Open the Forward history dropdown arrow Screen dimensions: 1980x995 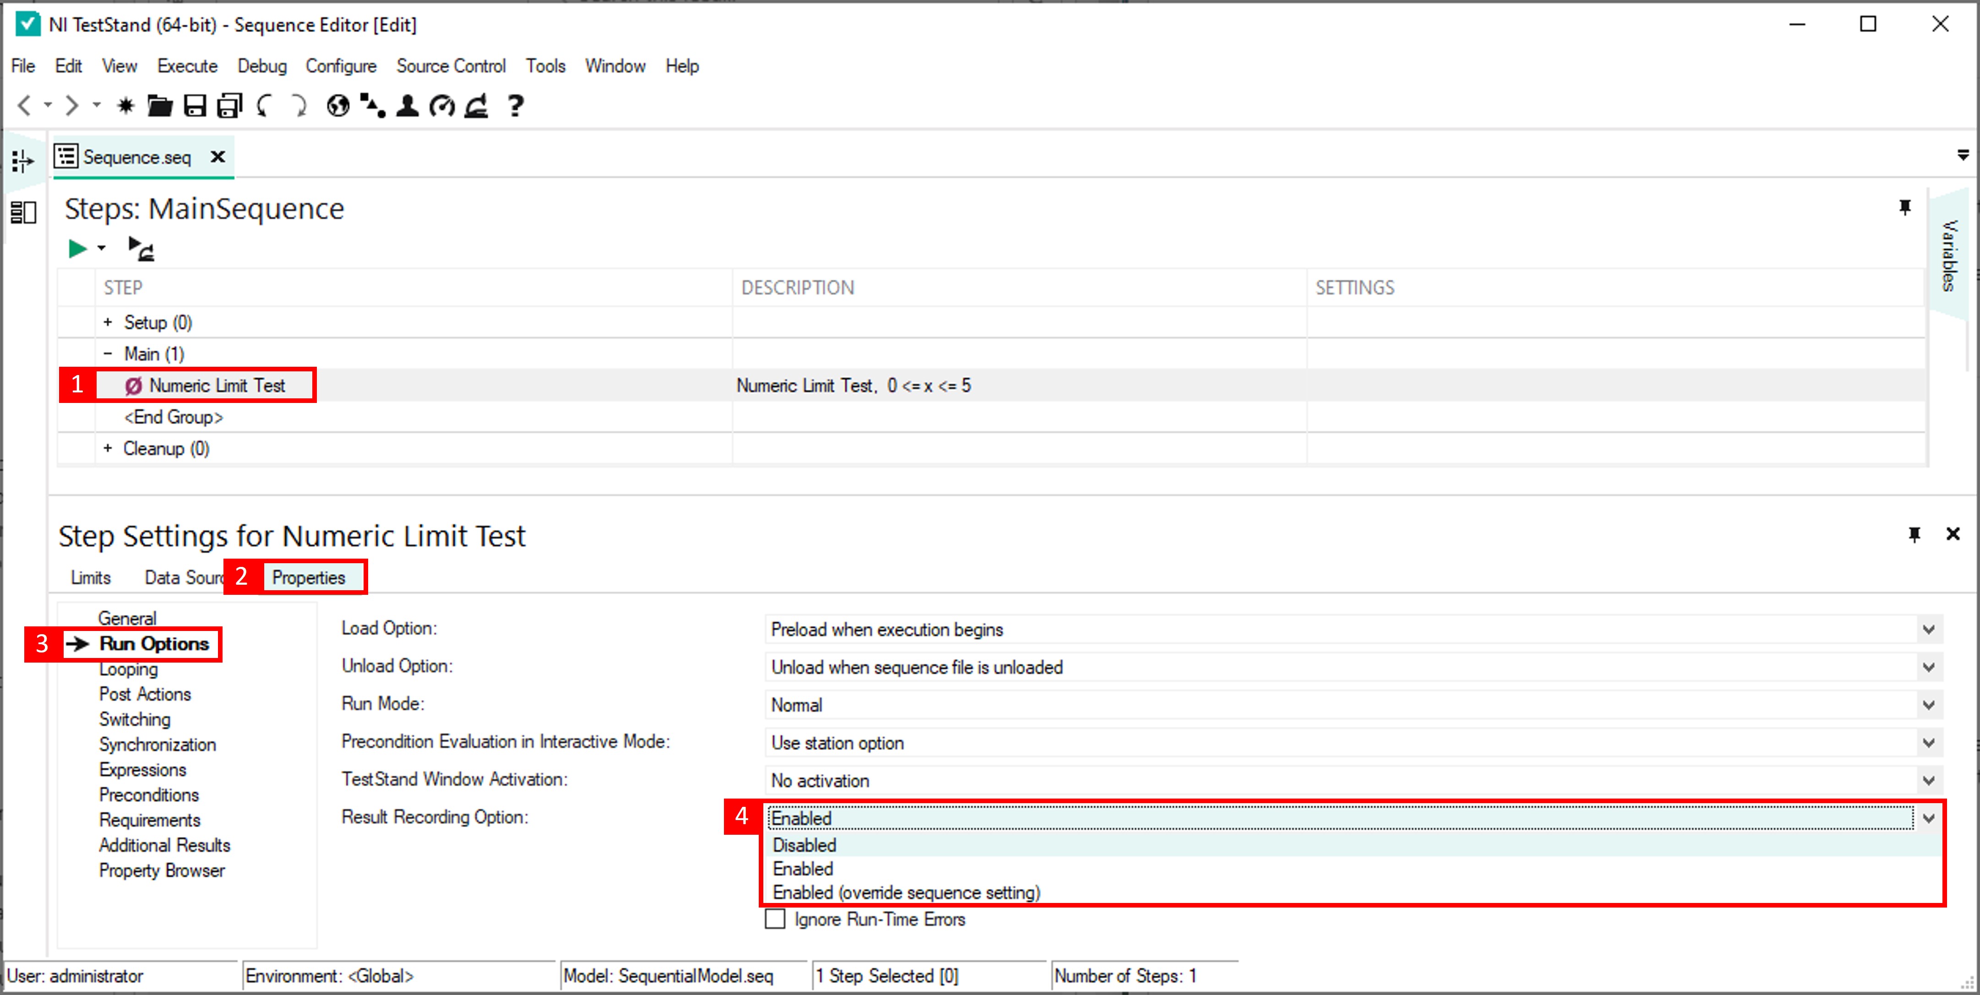[x=97, y=105]
